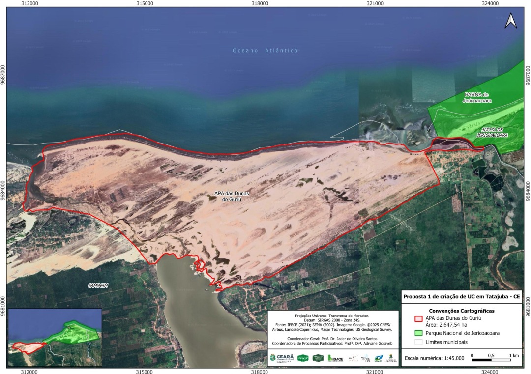Click the first green badge logo after Ceará
Image resolution: width=531 pixels, height=374 pixels.
(x=303, y=358)
